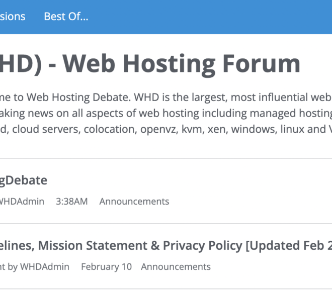Image resolution: width=332 pixels, height=290 pixels.
Task: Click blank space right of the second Announcements tag
Action: point(271,267)
